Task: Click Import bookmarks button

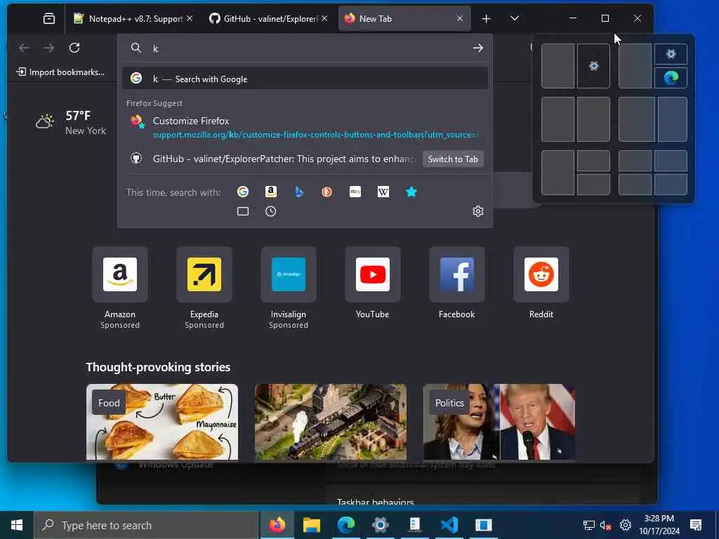Action: pyautogui.click(x=60, y=72)
